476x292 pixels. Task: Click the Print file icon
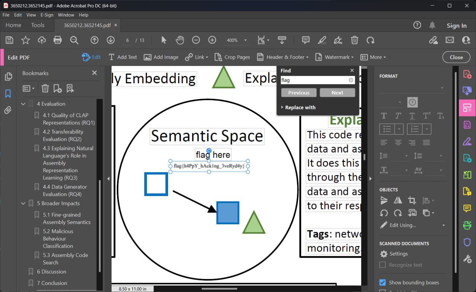[58, 40]
